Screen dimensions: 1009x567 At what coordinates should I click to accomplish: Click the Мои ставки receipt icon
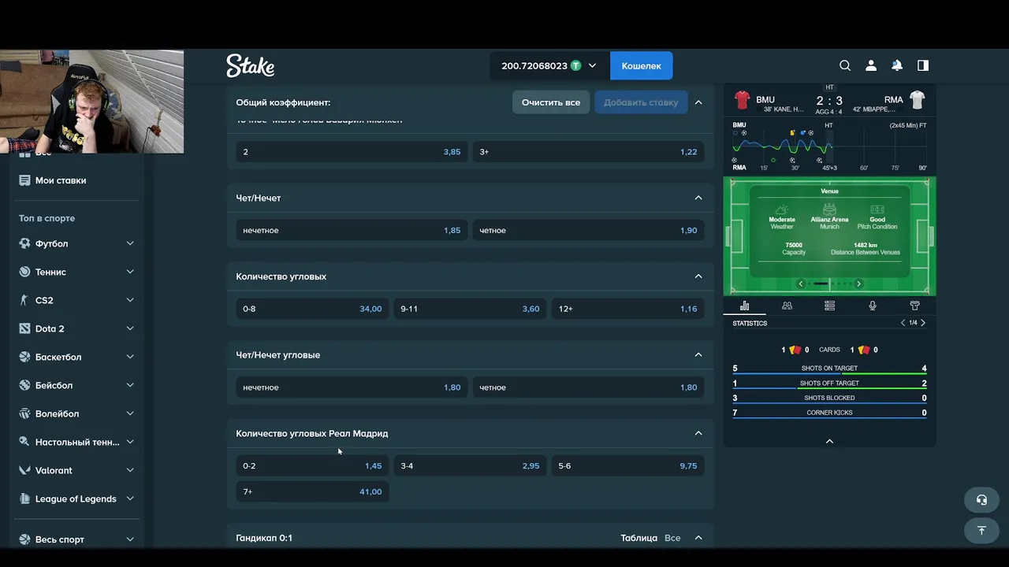point(25,180)
